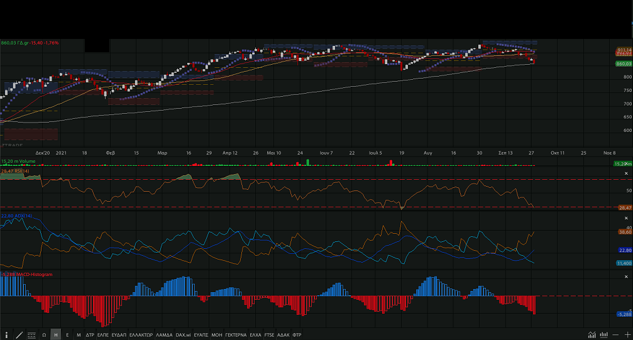Select the trend line drawing tool

click(19, 335)
